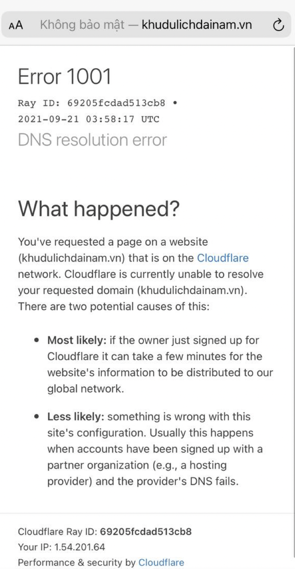Screen dimensions: 295x569
Task: Click the bullet dot before "Most likely"
Action: point(37,340)
